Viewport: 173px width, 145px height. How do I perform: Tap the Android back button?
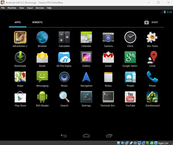click(x=64, y=135)
